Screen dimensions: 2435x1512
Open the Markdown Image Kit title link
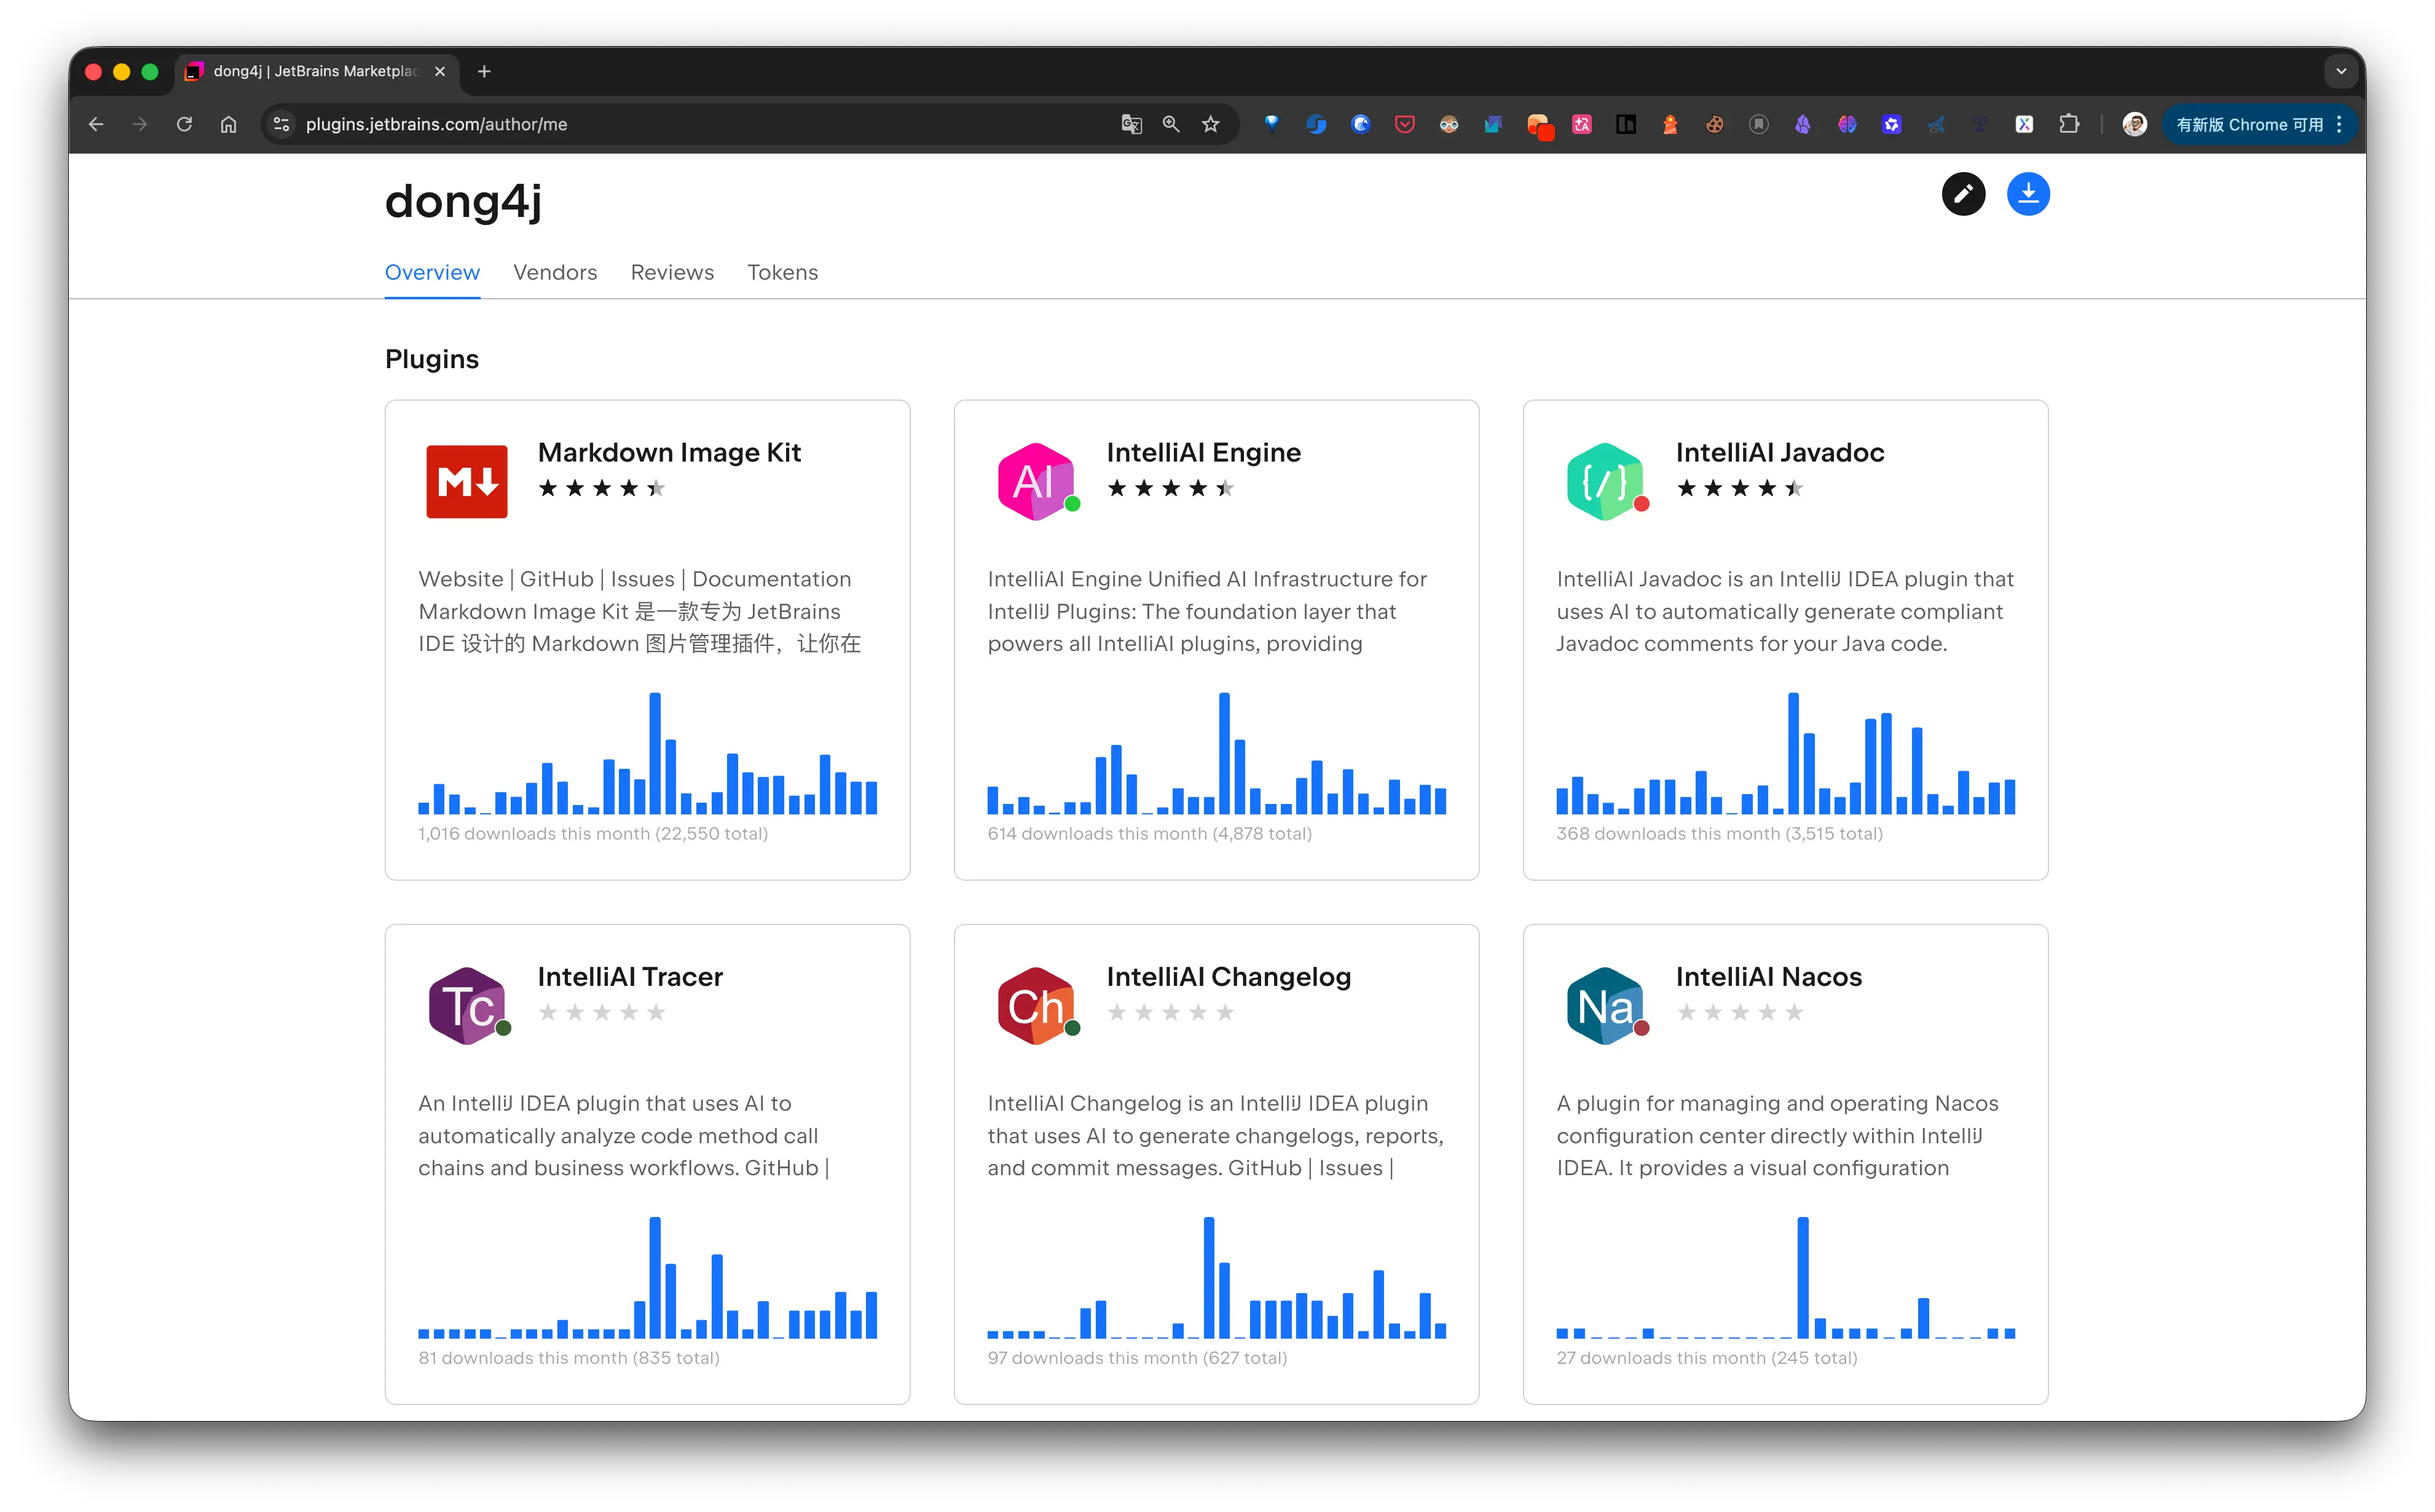pyautogui.click(x=669, y=452)
